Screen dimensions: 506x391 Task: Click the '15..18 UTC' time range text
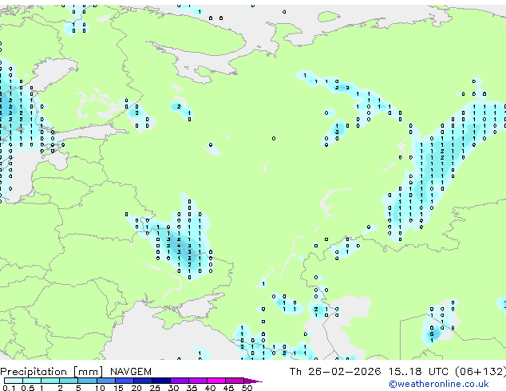418,372
